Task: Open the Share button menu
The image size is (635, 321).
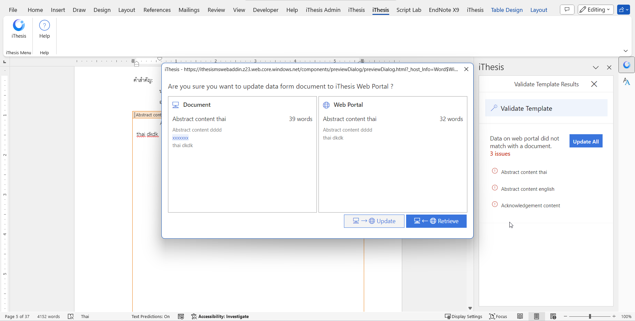Action: pyautogui.click(x=623, y=10)
